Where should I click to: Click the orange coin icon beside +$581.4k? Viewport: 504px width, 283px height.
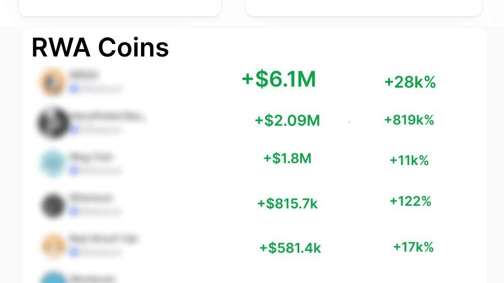(x=53, y=245)
